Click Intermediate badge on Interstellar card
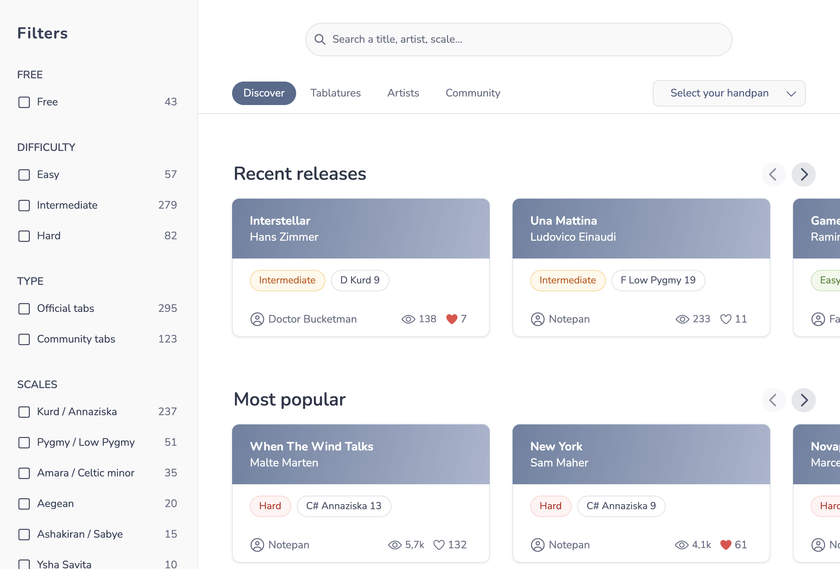This screenshot has height=569, width=840. 287,281
